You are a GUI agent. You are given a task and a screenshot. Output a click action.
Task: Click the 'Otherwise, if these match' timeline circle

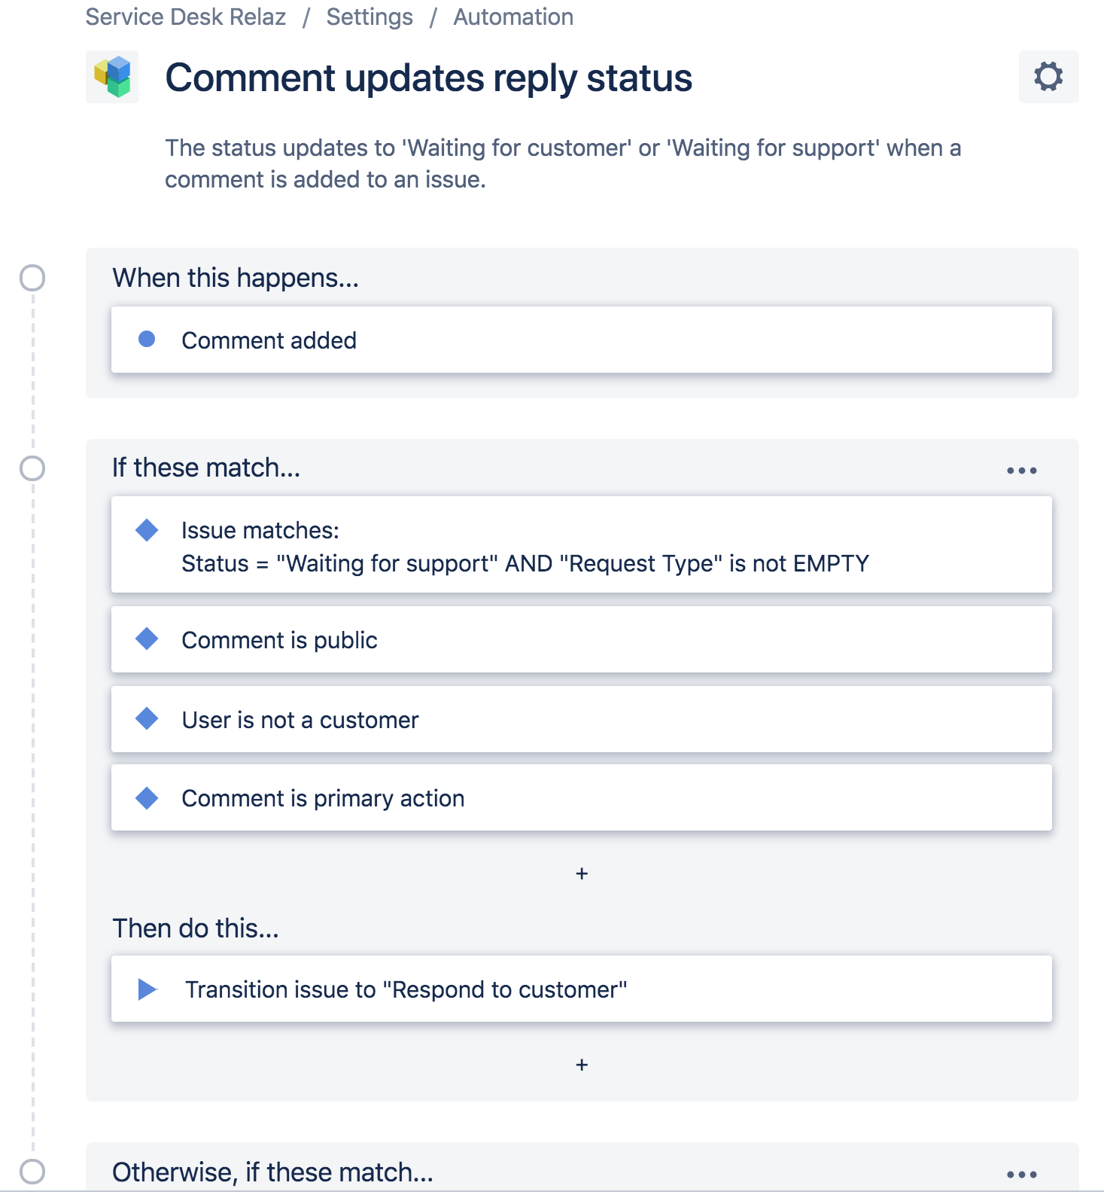pyautogui.click(x=32, y=1172)
